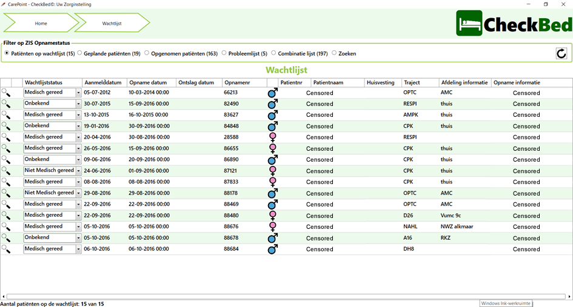
Task: Click male gender icon for admission 66213
Action: 273,93
